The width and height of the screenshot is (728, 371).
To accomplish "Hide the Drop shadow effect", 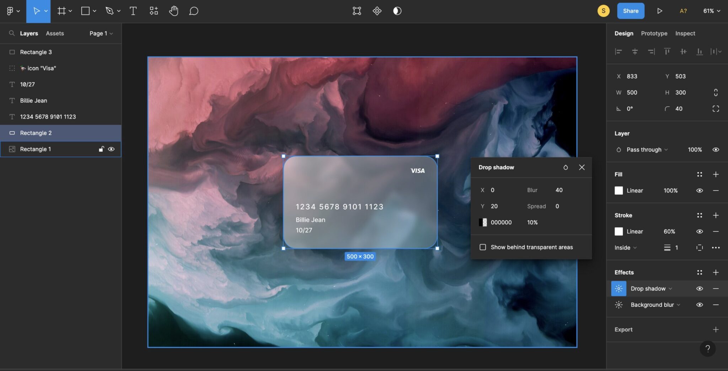I will pos(699,288).
